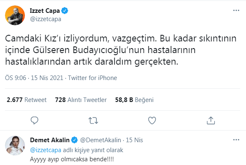Viewport: 246px width, 165px height.
Task: Open the Izzet Capa display name
Action: tap(45, 11)
